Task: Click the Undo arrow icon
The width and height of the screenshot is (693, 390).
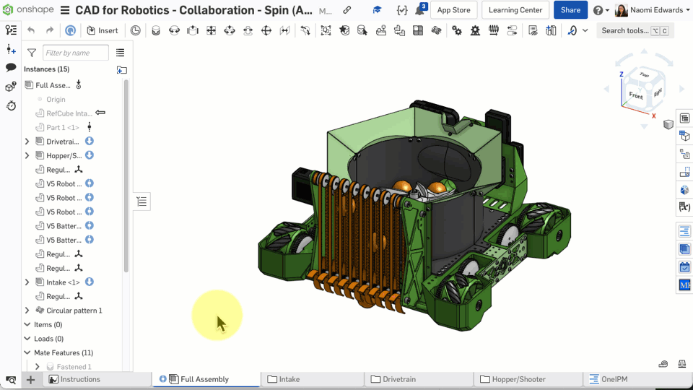Action: (31, 30)
